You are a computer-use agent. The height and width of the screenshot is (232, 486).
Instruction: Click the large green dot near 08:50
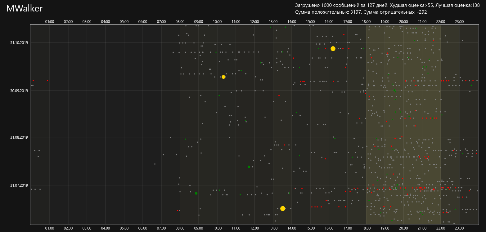[x=196, y=193]
